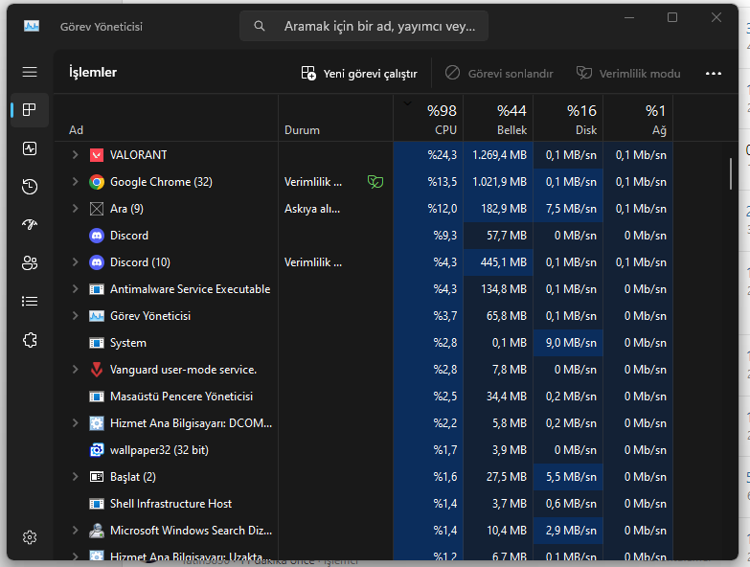Expand Microsoft Windows Search row

(x=75, y=531)
